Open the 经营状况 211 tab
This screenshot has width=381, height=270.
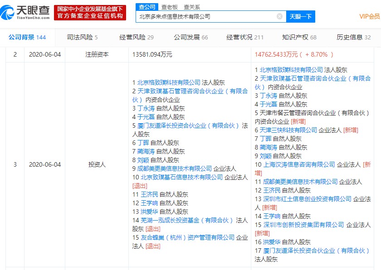coord(245,37)
